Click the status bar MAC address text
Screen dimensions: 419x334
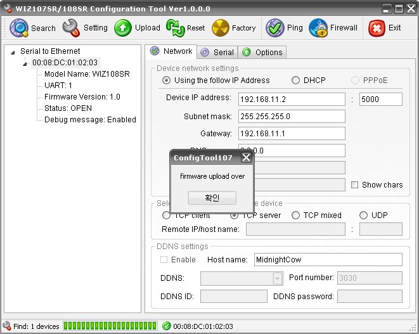(203, 326)
